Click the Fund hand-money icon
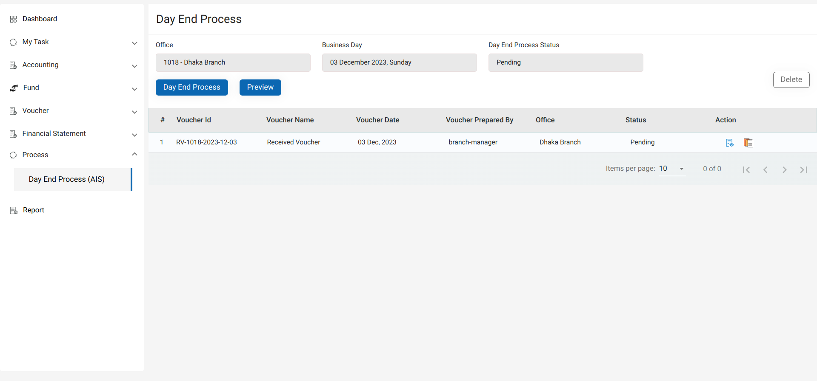The width and height of the screenshot is (817, 381). coord(14,88)
